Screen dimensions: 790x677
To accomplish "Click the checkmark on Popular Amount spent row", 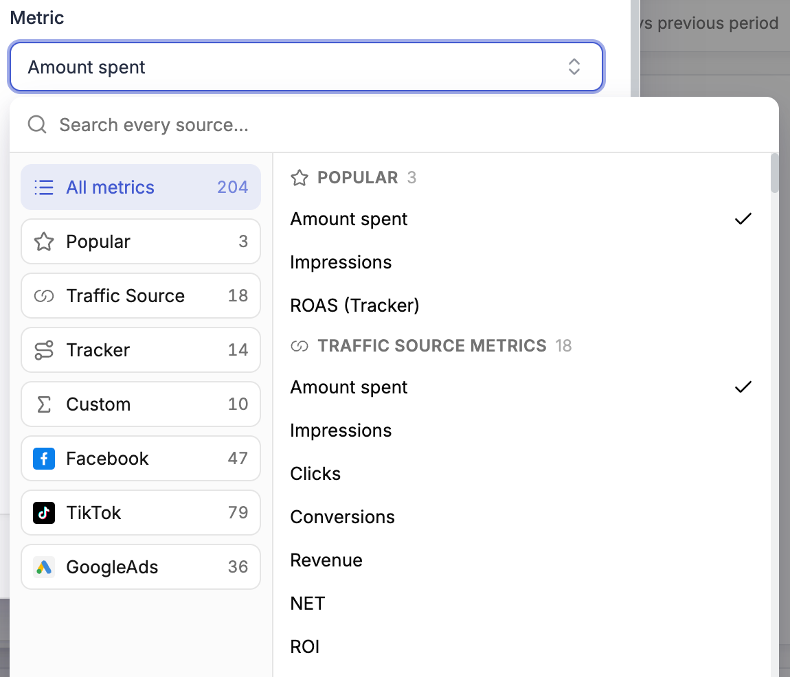I will pos(743,218).
